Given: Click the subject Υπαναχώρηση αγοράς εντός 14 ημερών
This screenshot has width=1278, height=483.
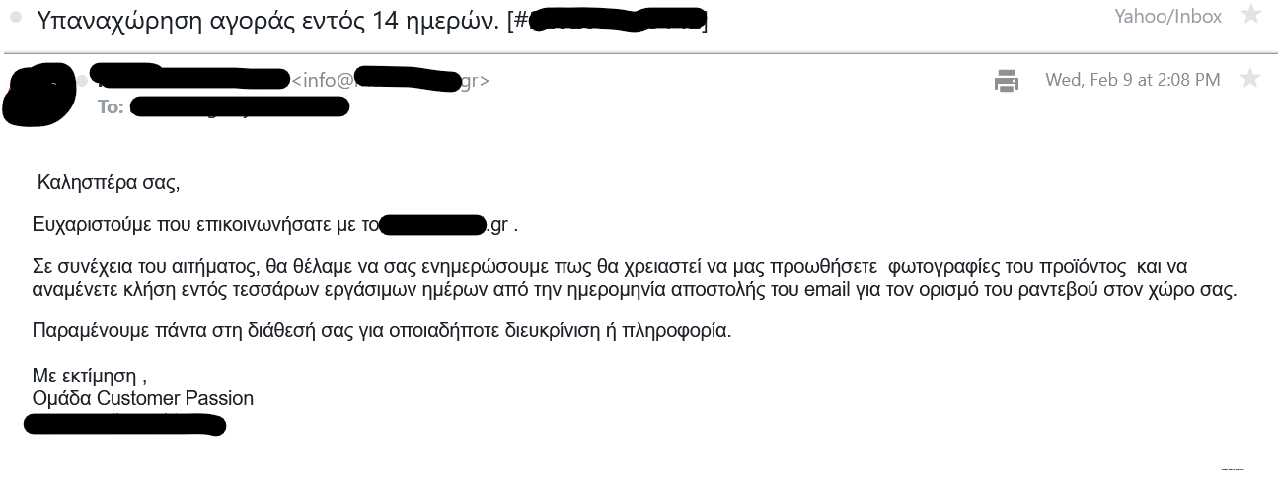Looking at the screenshot, I should coord(267,20).
